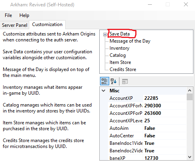The width and height of the screenshot is (195, 161).
Task: Open the Help menu
Action: [24, 15]
